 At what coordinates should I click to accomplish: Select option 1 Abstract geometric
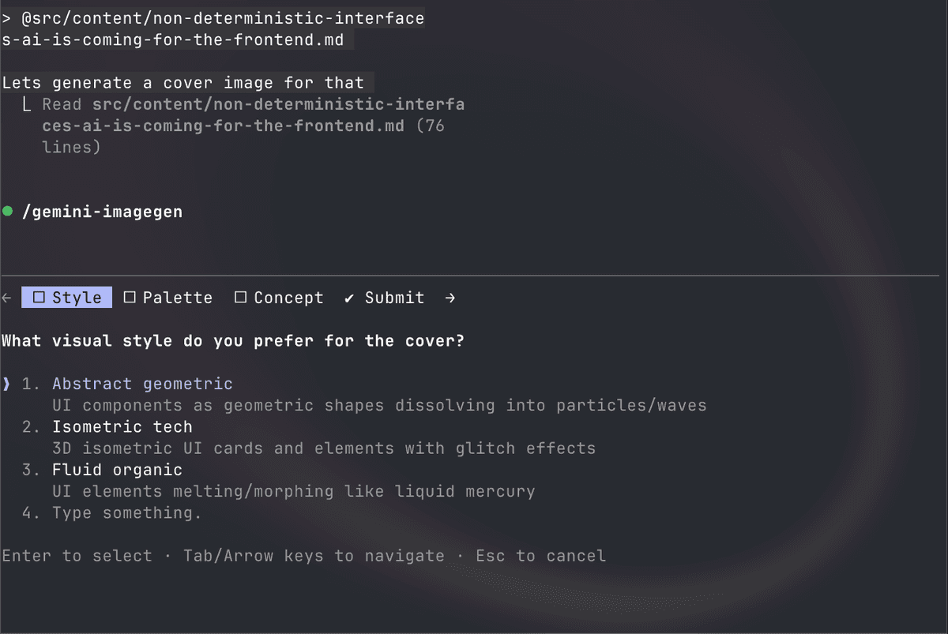[142, 384]
